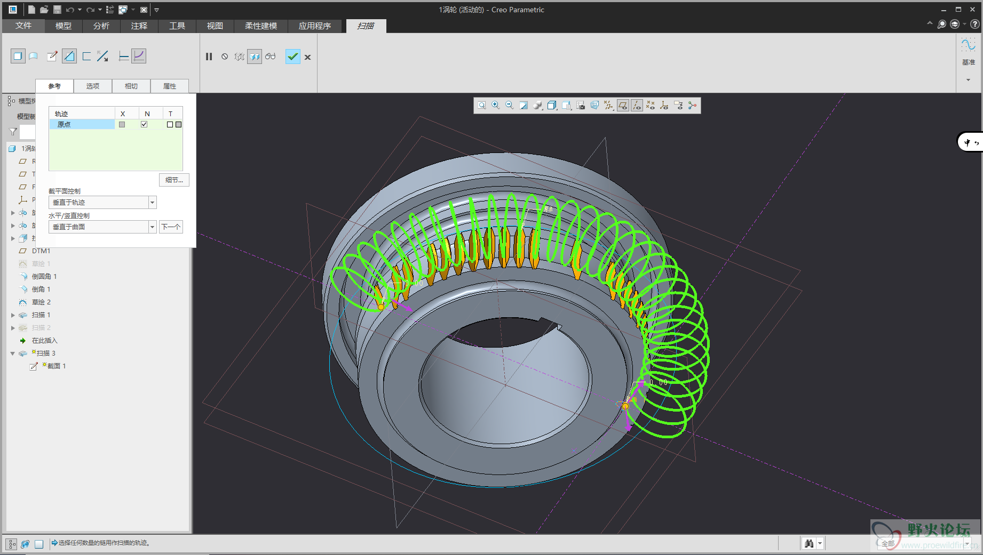Open the sketch section pencil icon
The image size is (983, 555).
[52, 56]
